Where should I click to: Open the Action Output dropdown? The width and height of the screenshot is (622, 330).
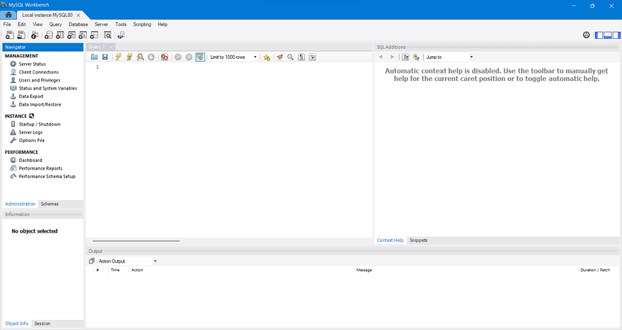(127, 261)
